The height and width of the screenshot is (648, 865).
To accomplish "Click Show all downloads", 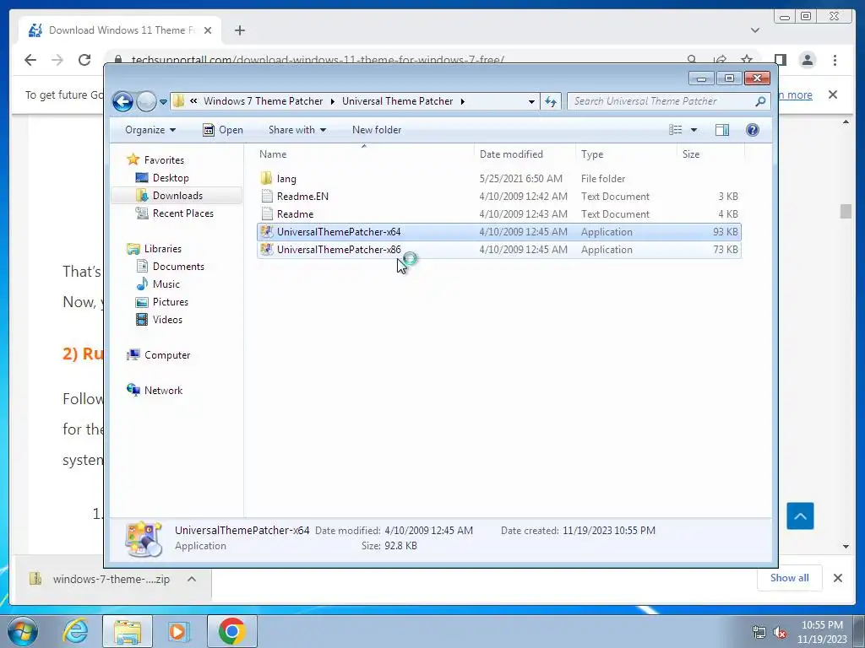I will point(790,578).
